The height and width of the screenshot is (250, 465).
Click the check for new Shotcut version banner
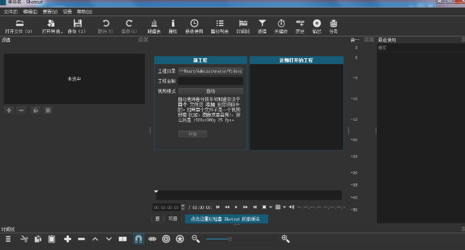point(226,219)
